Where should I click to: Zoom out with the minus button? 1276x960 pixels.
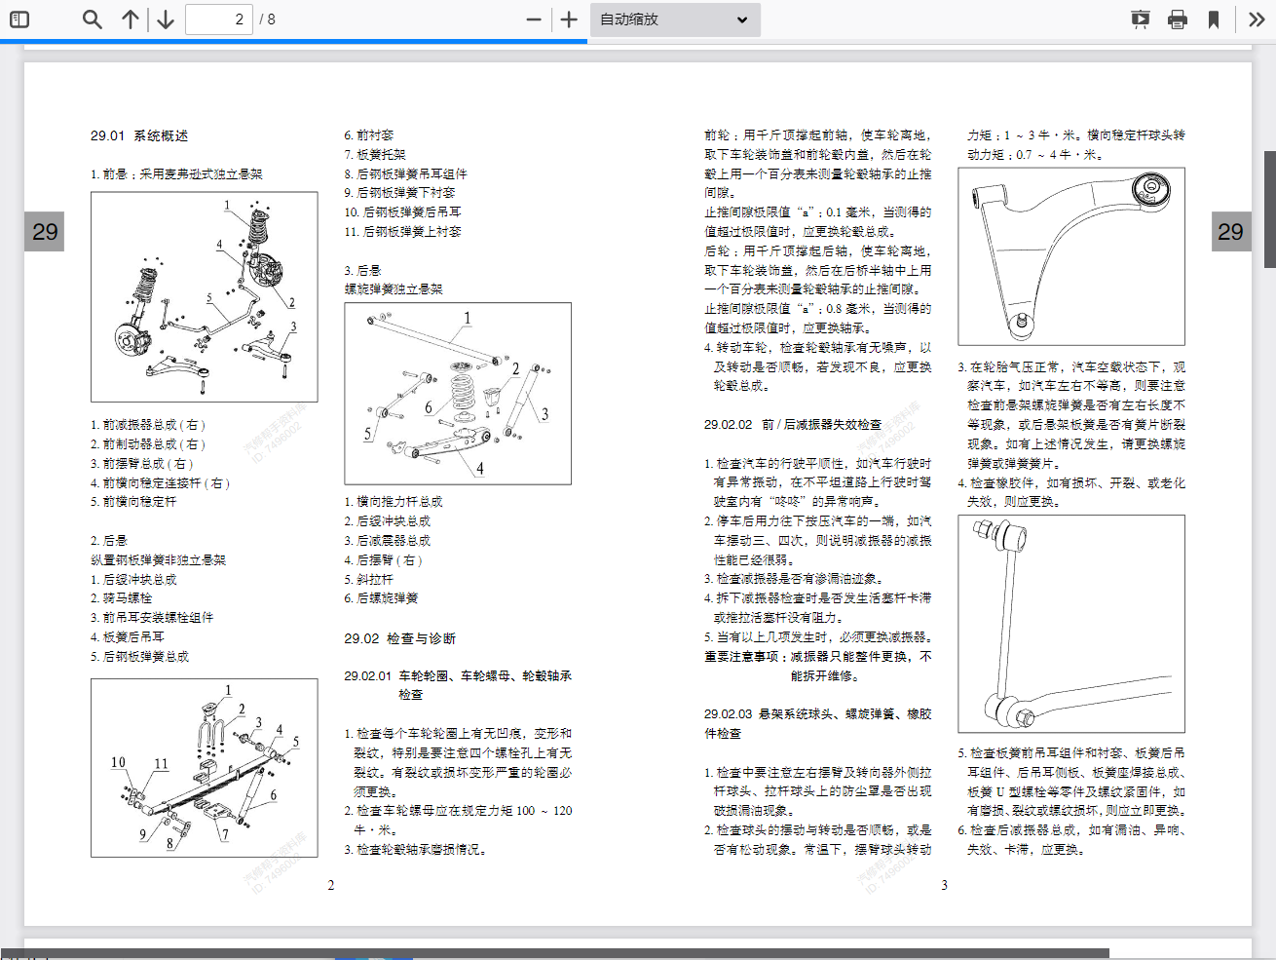pyautogui.click(x=533, y=19)
